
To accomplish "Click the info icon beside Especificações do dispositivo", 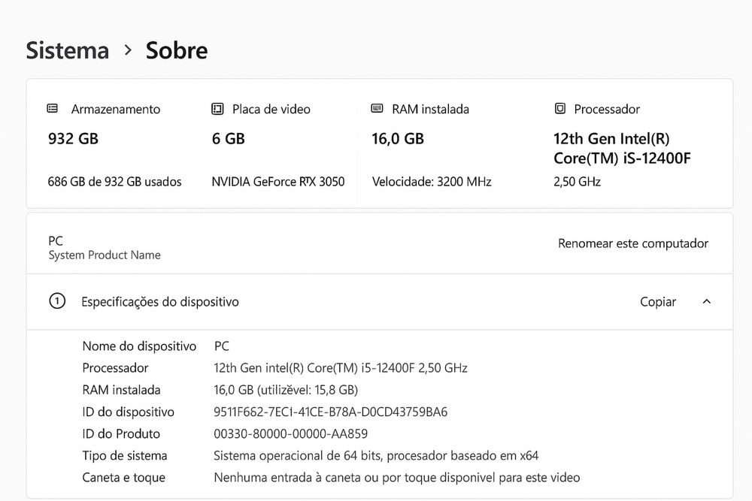I will click(x=57, y=301).
